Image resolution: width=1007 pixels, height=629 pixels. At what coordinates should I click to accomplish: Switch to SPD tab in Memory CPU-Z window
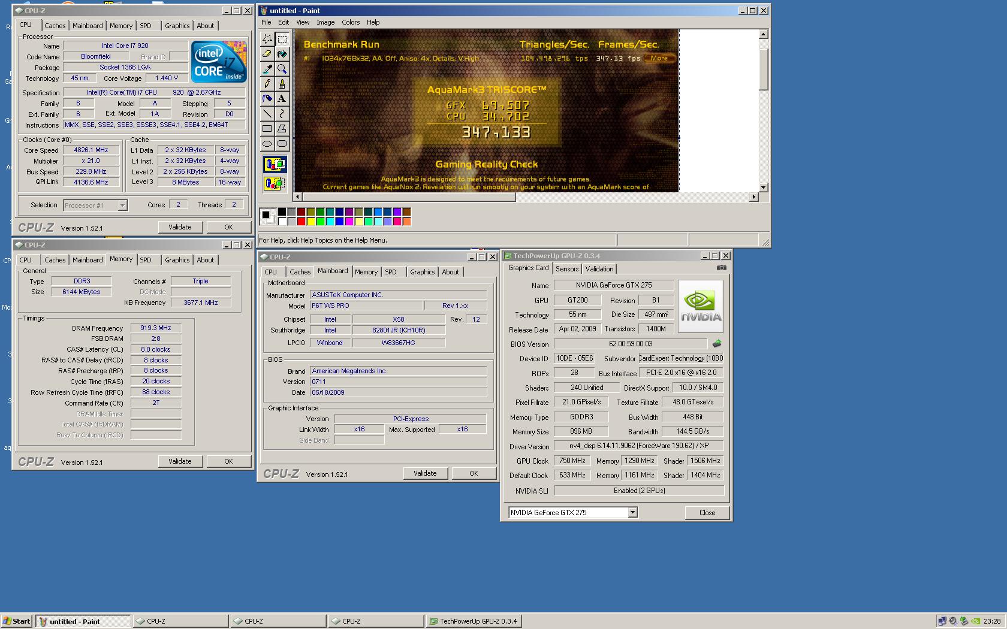click(x=146, y=260)
